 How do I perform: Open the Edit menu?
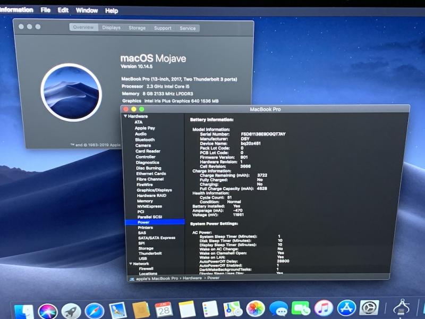pyautogui.click(x=63, y=10)
